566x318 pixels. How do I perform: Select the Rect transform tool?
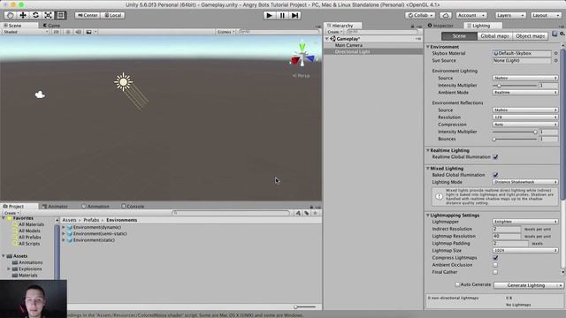pos(61,15)
